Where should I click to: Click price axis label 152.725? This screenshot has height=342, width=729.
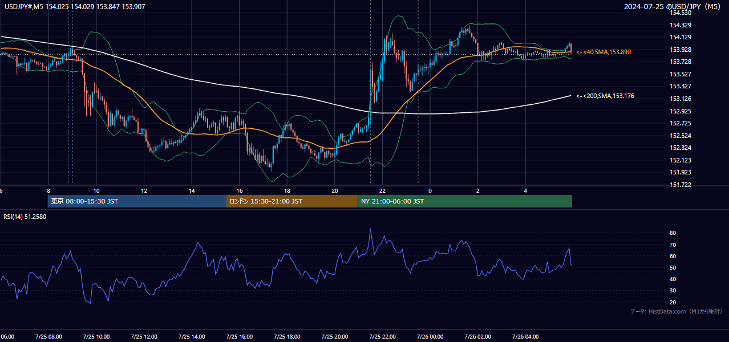681,123
